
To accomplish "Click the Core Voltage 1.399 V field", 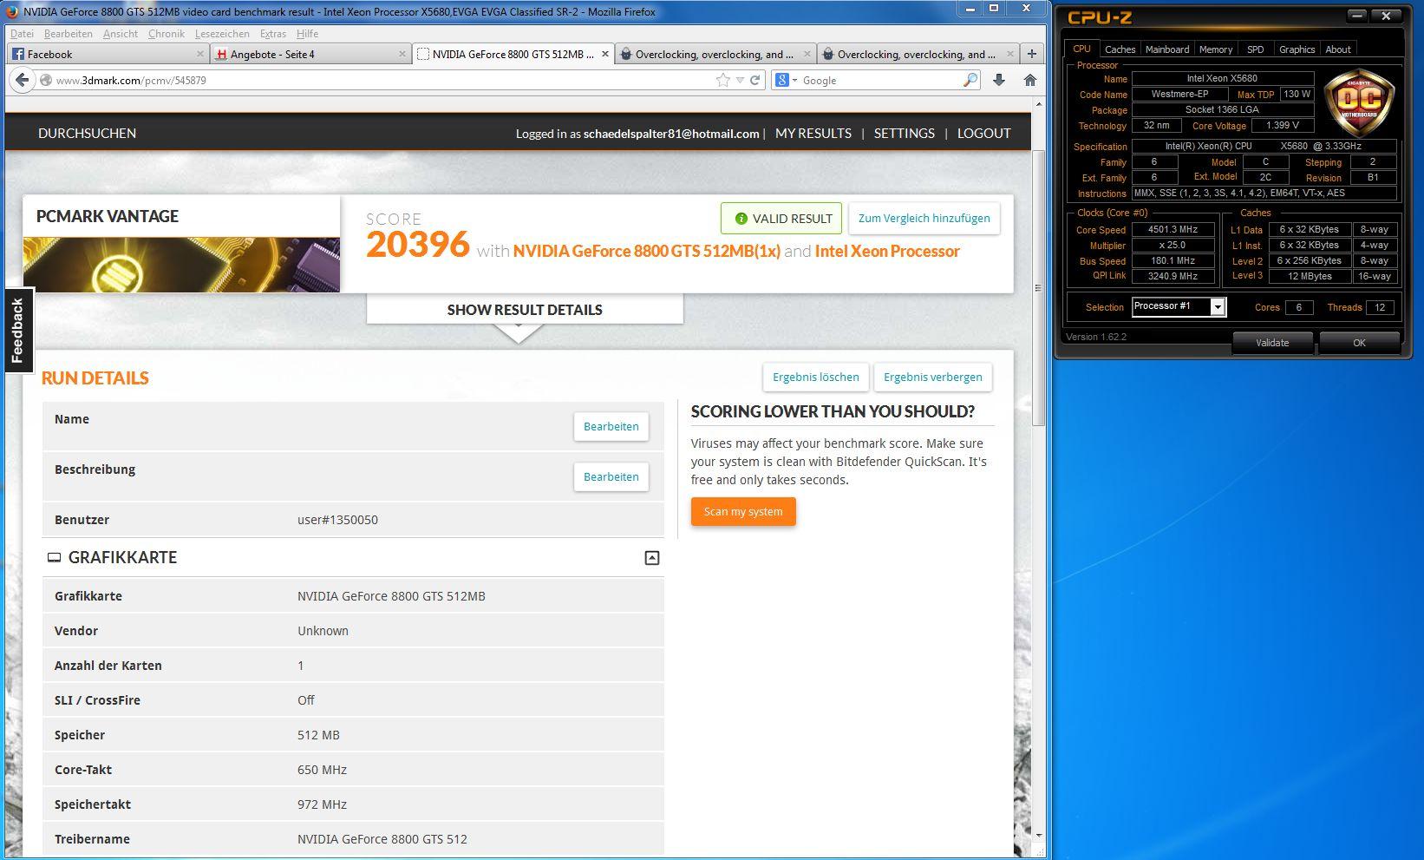I will point(1283,126).
